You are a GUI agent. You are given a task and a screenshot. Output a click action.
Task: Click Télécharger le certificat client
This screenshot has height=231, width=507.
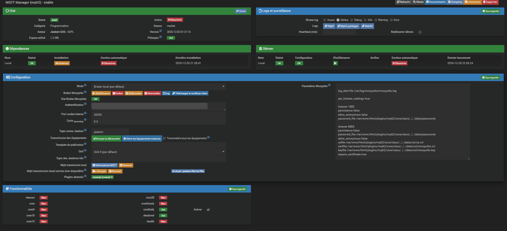pos(190,93)
